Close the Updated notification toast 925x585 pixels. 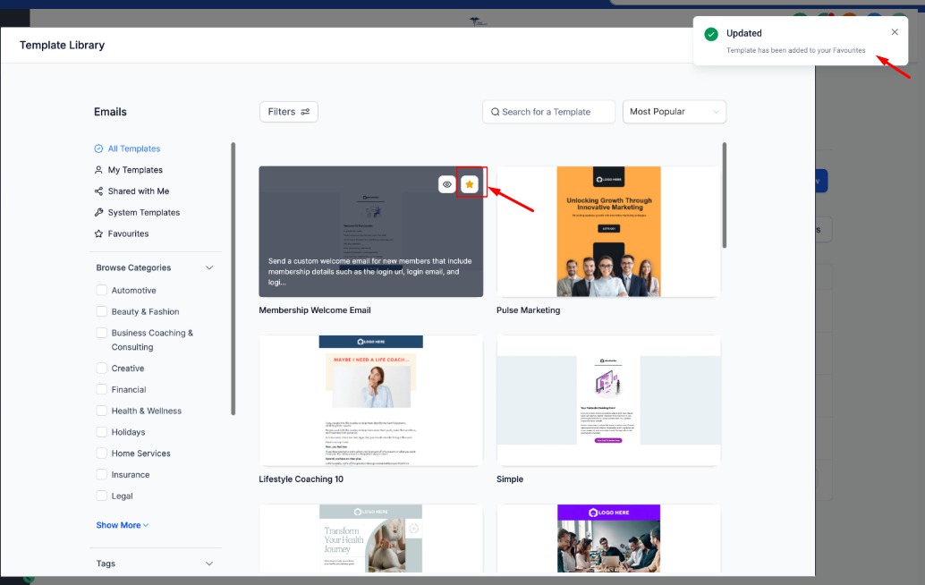(895, 32)
